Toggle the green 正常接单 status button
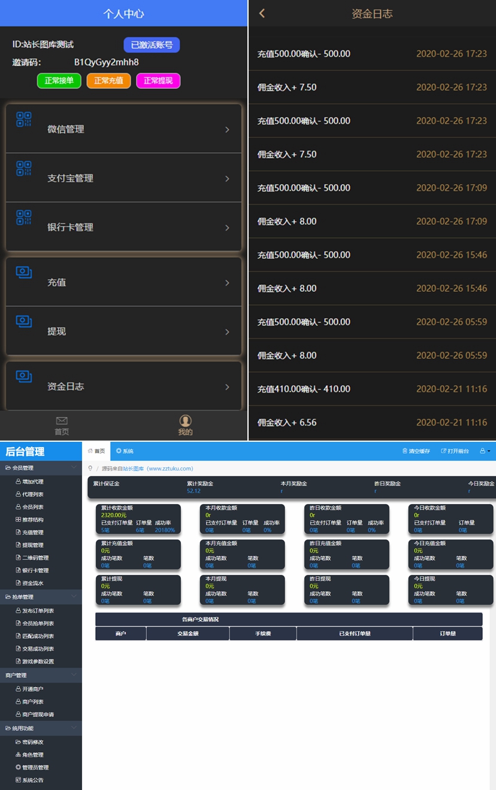This screenshot has width=496, height=790. (x=59, y=81)
